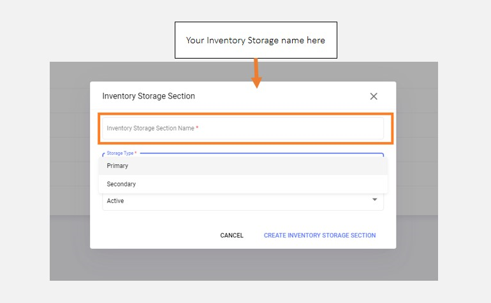Click CREATE INVENTORY STORAGE SECTION button
Viewport: 491px width, 303px height.
(319, 236)
